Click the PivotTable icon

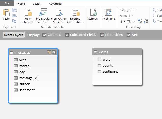pyautogui.click(x=108, y=12)
